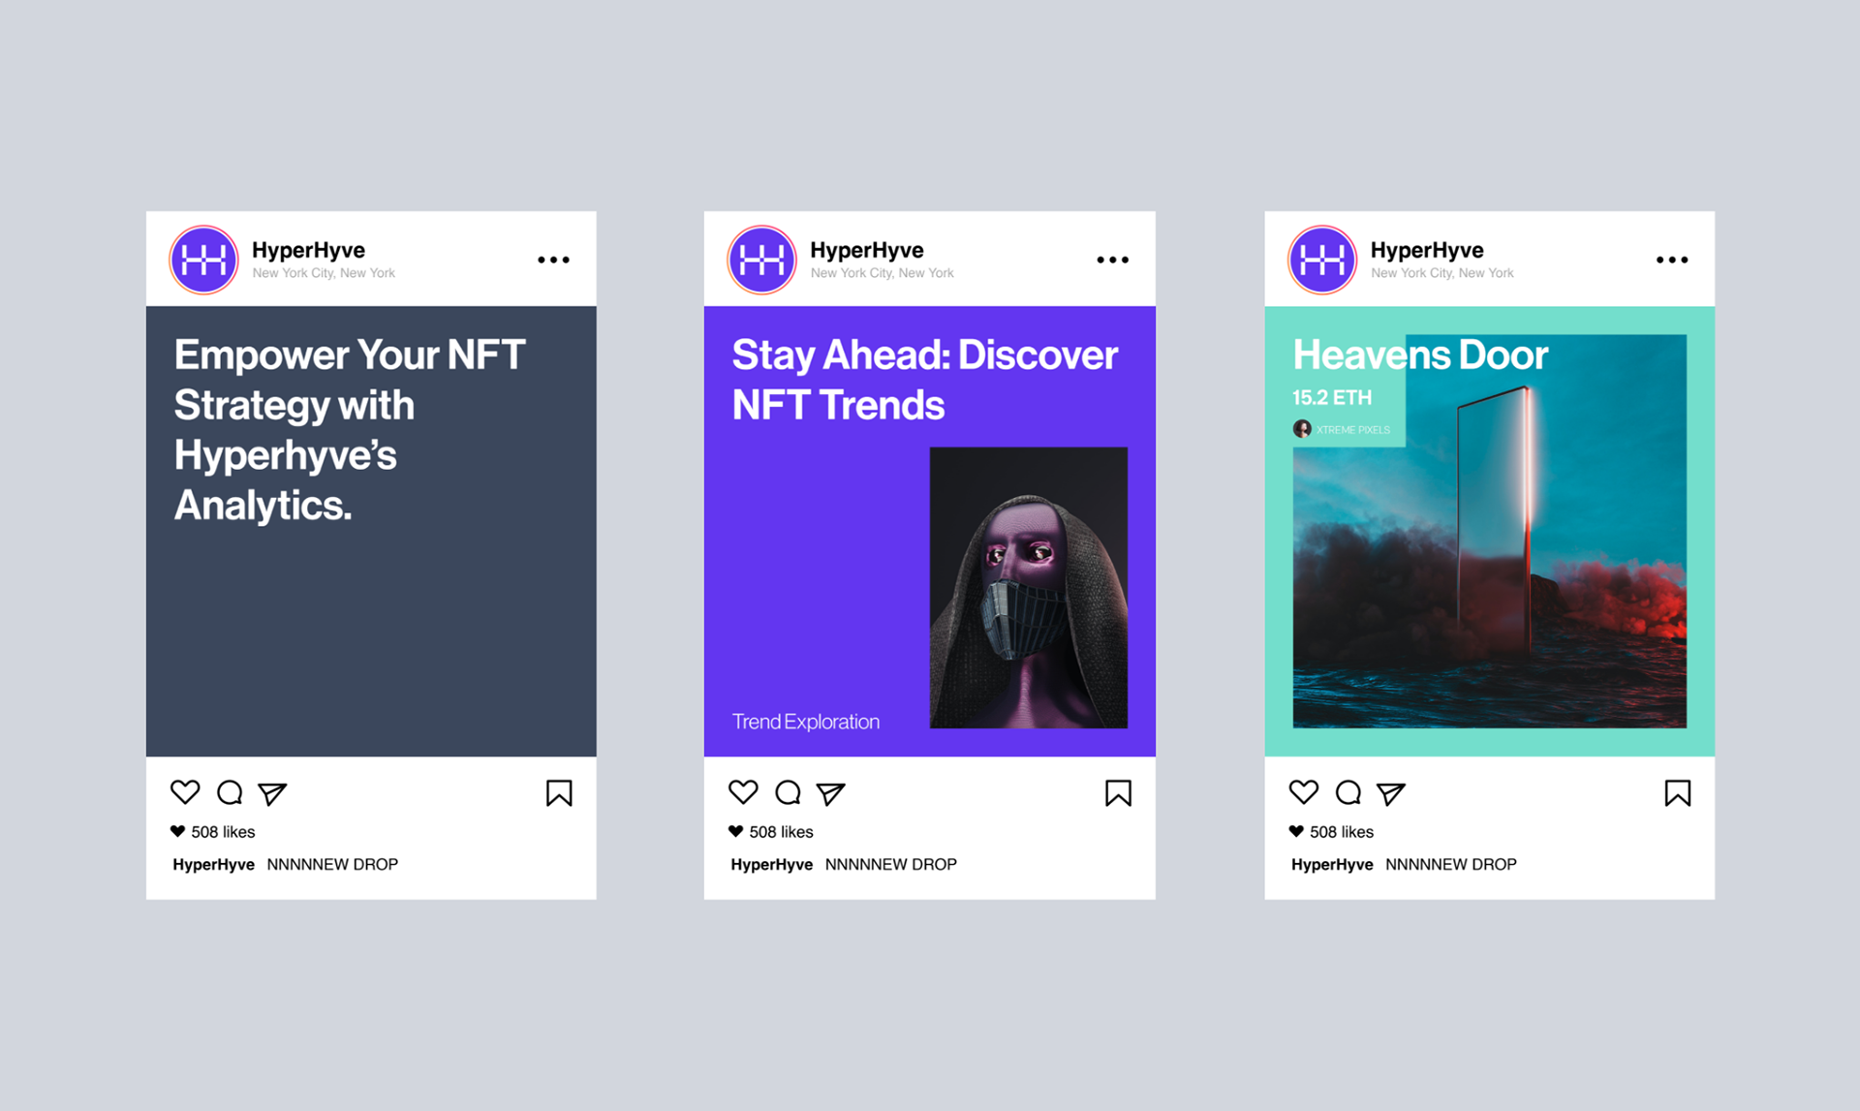This screenshot has height=1111, width=1860.
Task: Comment on the Heavens Door post
Action: tap(1348, 792)
